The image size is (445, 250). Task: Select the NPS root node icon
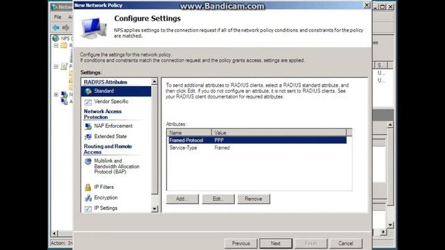point(56,38)
